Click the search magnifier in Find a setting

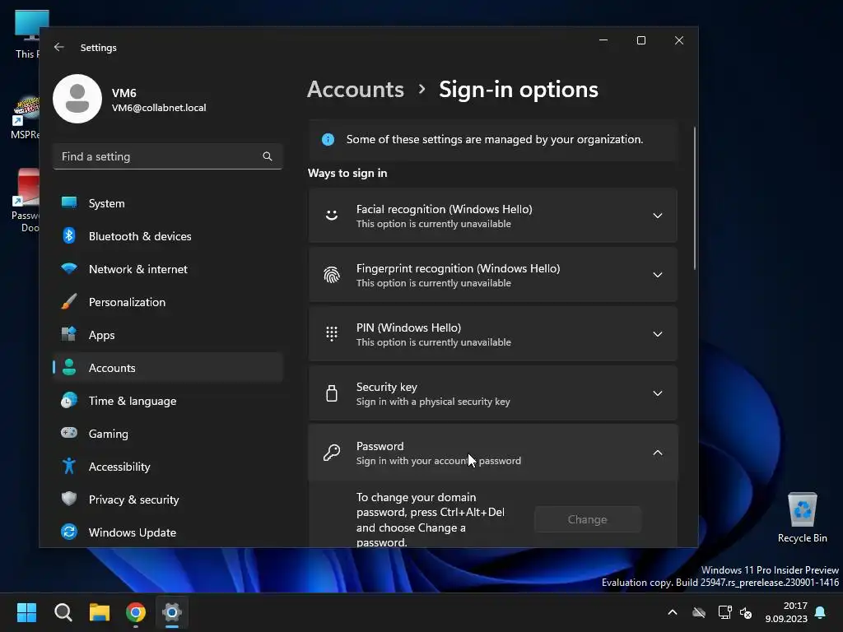click(x=268, y=156)
